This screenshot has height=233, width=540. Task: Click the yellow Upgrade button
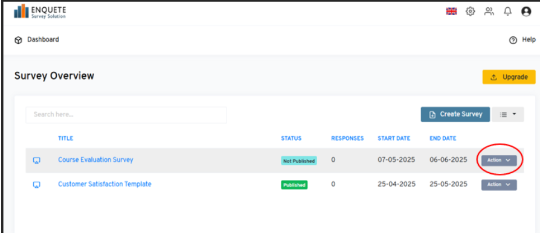(509, 77)
